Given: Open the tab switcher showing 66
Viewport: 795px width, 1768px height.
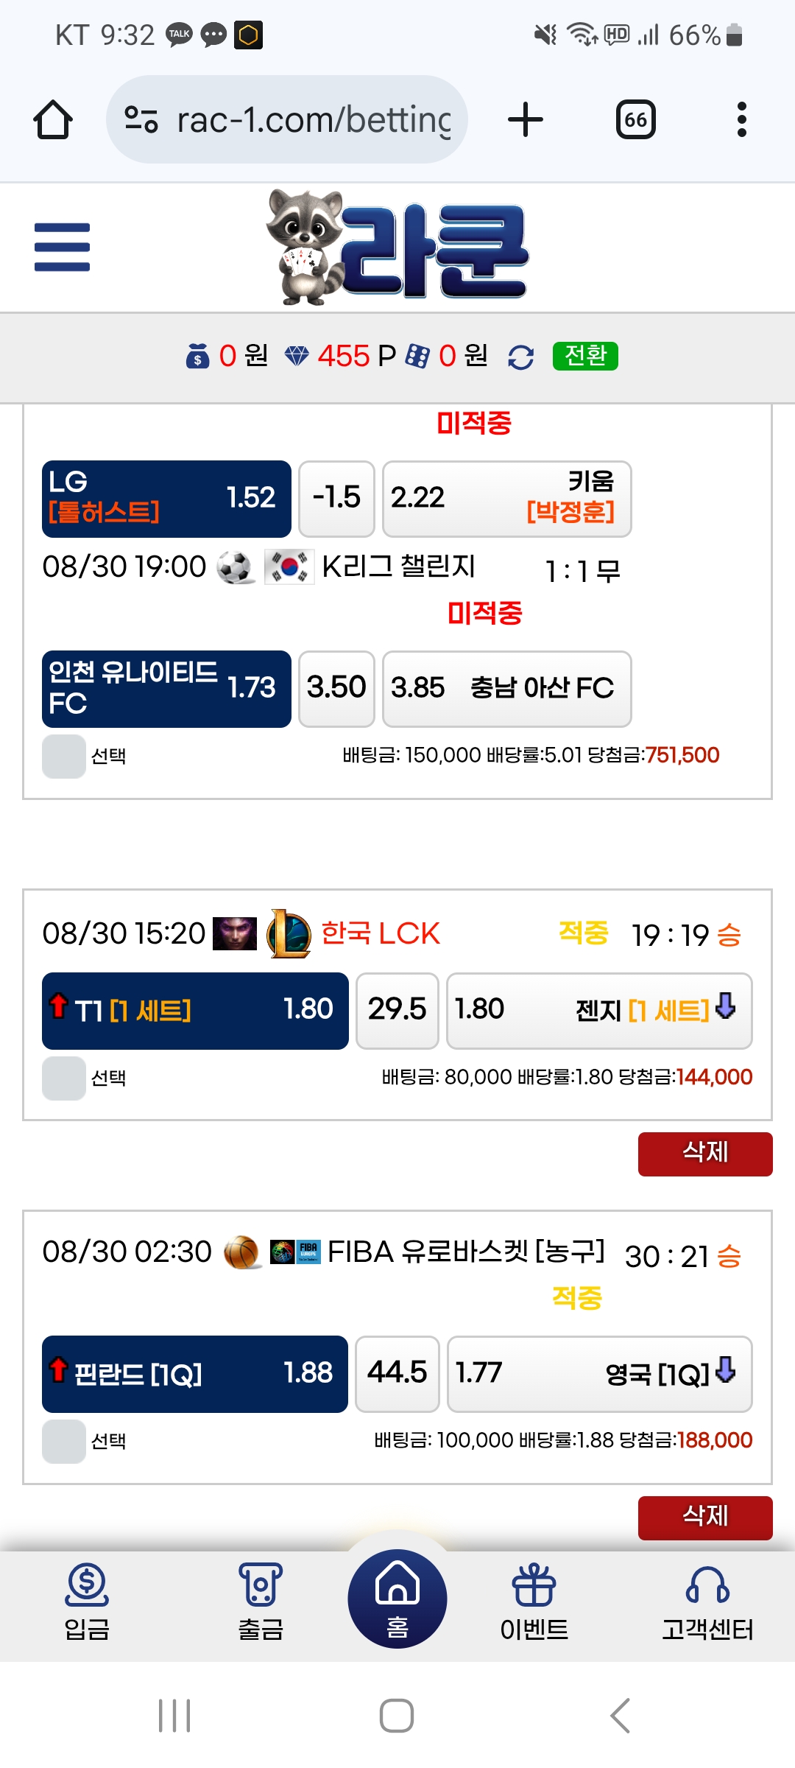Looking at the screenshot, I should pyautogui.click(x=635, y=119).
